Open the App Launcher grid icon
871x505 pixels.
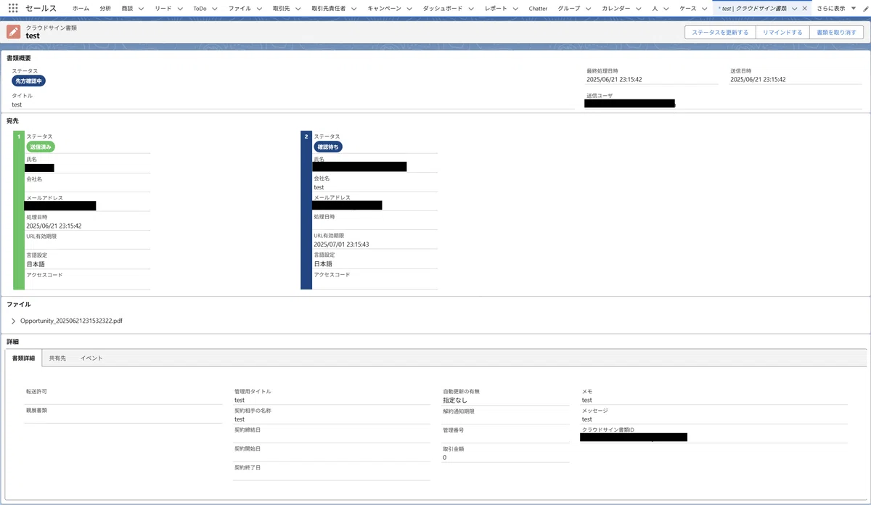[13, 8]
